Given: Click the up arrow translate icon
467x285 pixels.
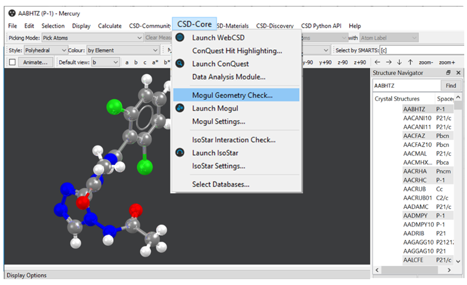Looking at the screenshot, I should pyautogui.click(x=409, y=62).
